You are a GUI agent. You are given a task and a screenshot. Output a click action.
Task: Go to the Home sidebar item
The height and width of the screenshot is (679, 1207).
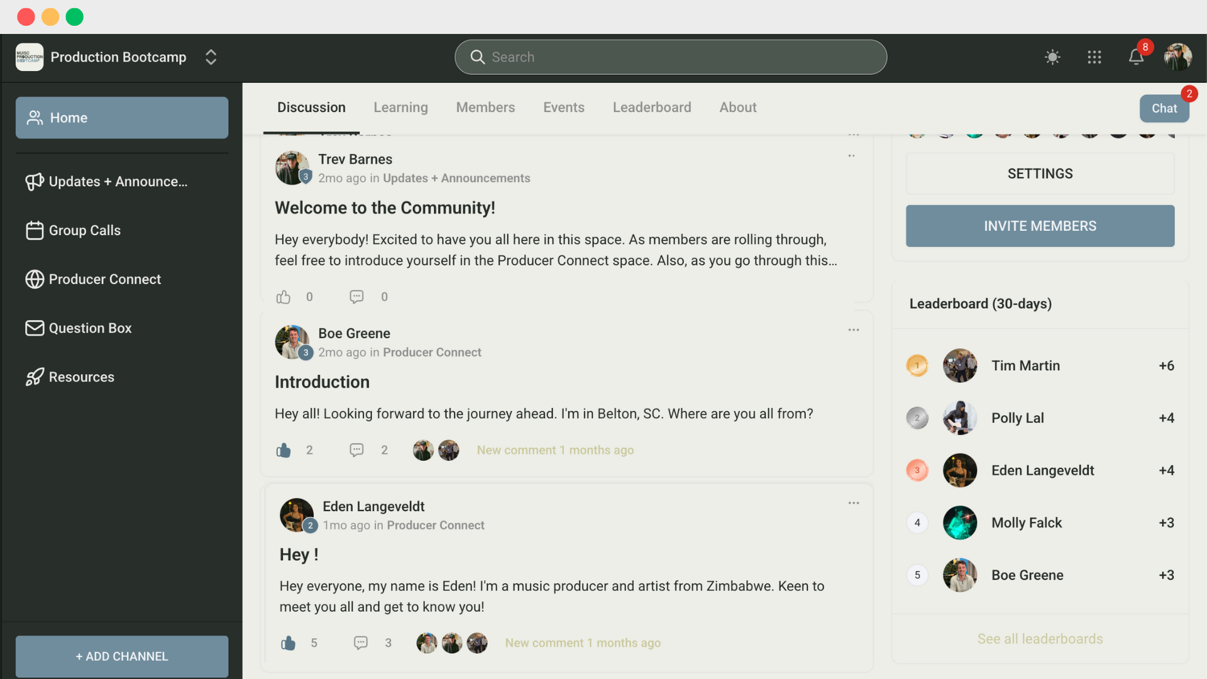tap(122, 118)
